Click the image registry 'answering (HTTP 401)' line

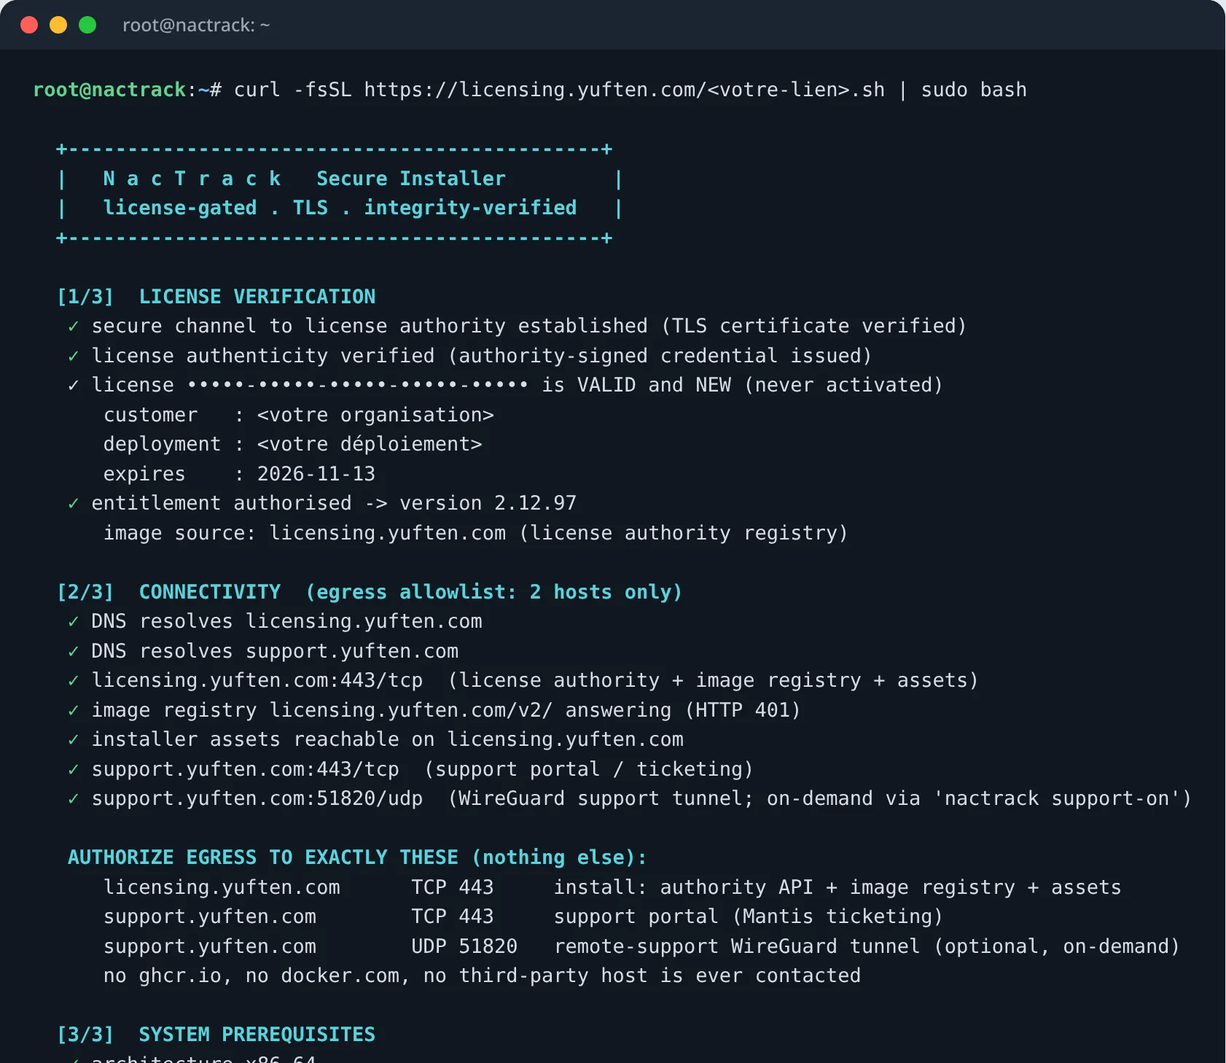pos(434,710)
